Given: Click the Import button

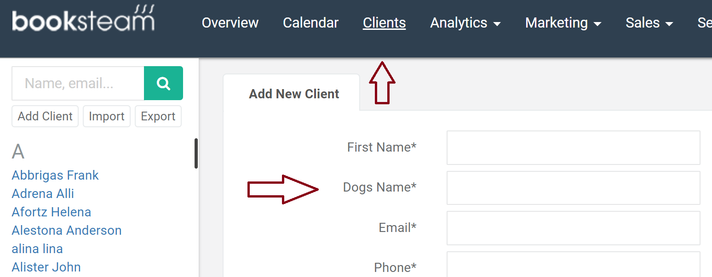Looking at the screenshot, I should click(x=106, y=116).
